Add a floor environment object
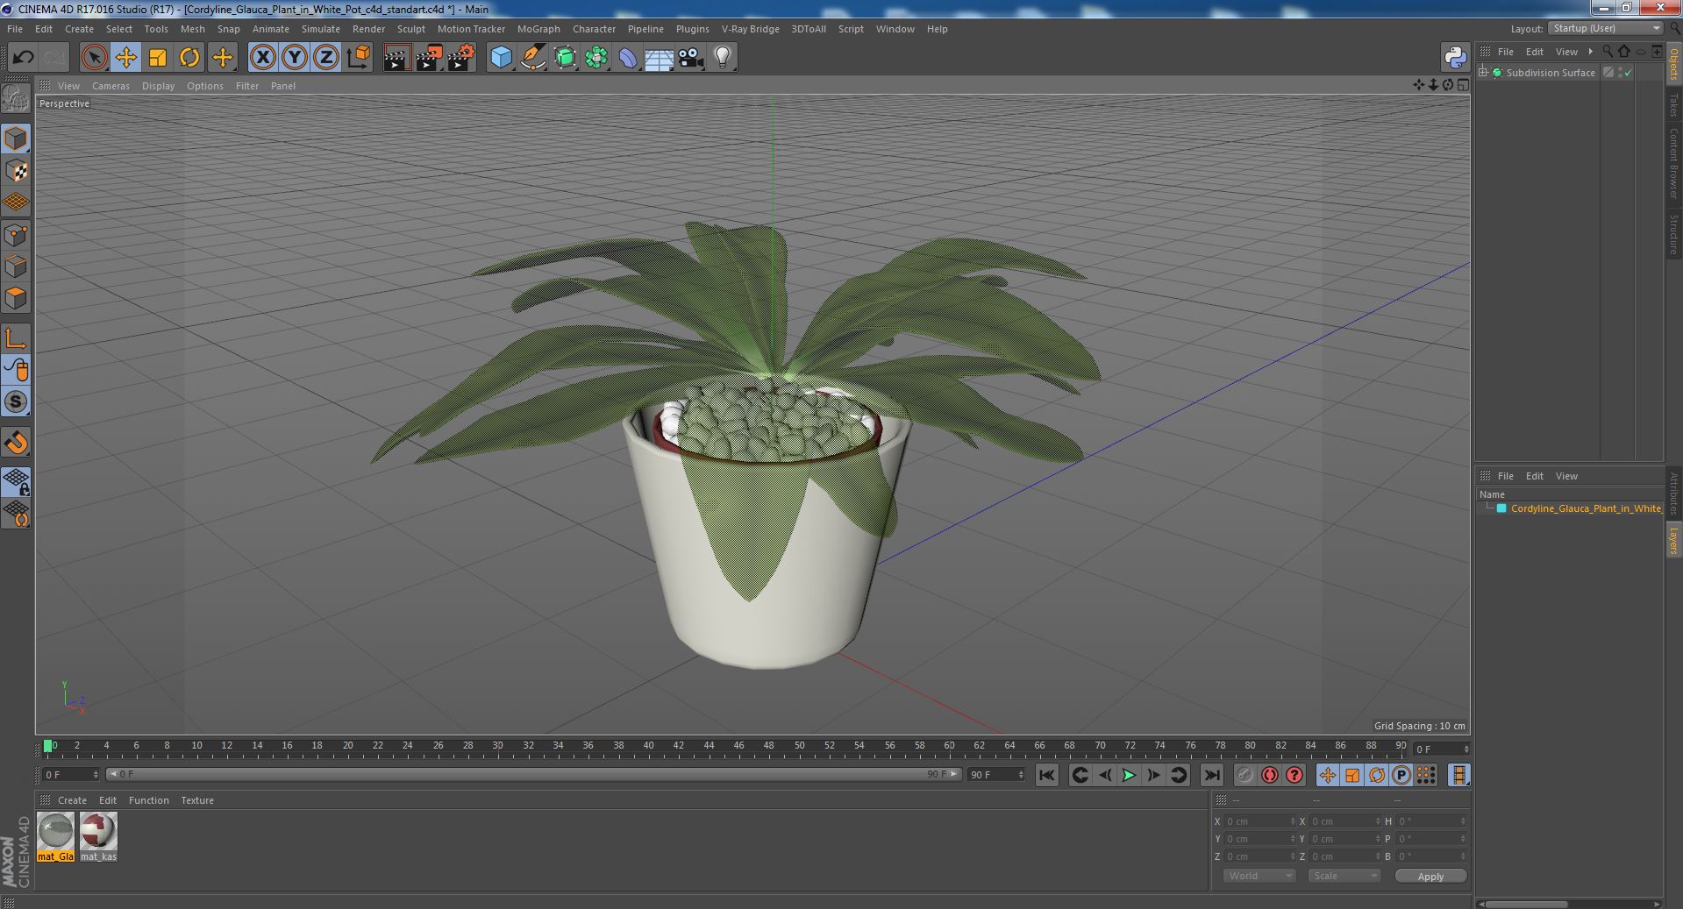Image resolution: width=1683 pixels, height=909 pixels. [659, 58]
